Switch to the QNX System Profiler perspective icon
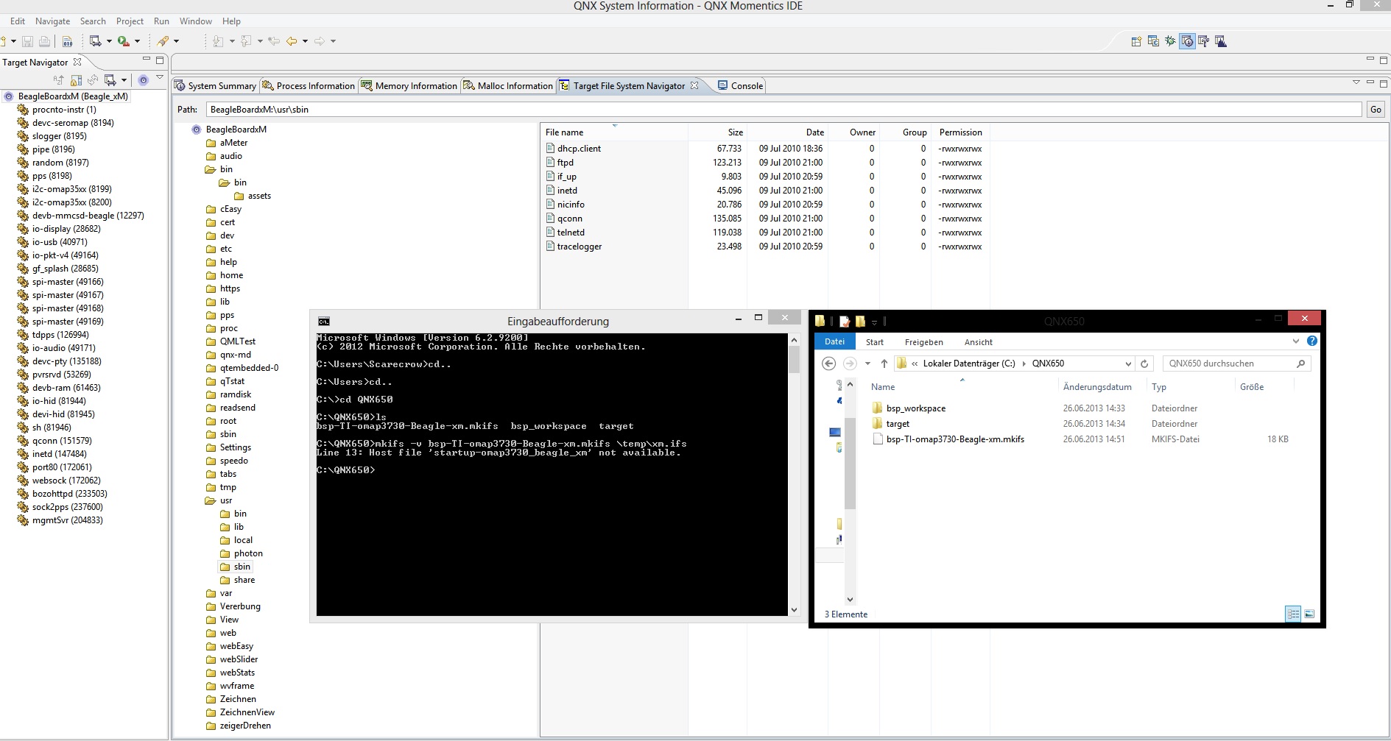 tap(1220, 41)
